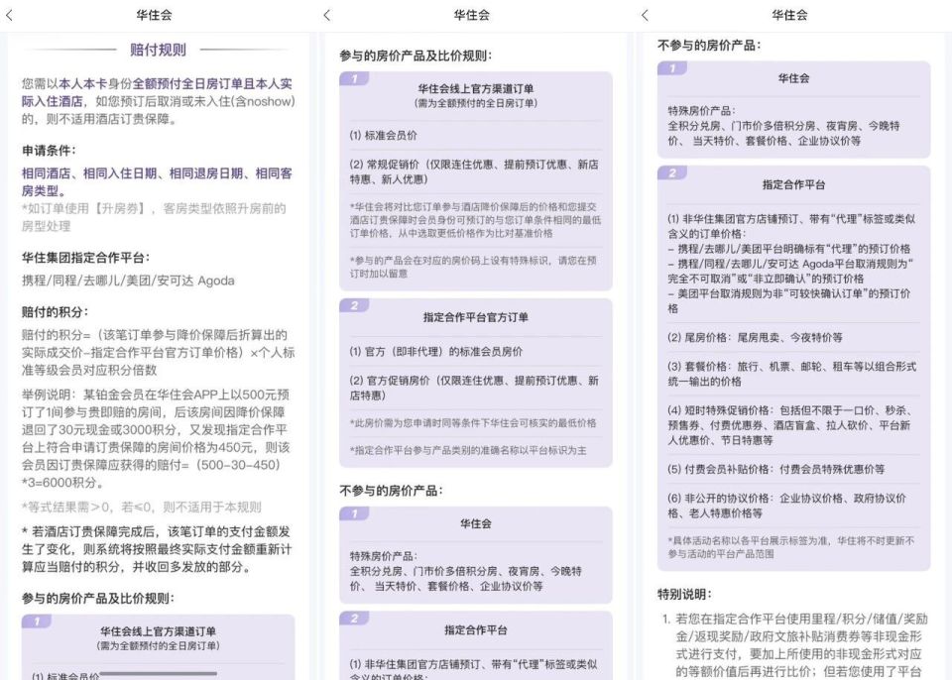Tap back arrow on the 赔付规则 screen
The width and height of the screenshot is (952, 680).
pyautogui.click(x=9, y=16)
